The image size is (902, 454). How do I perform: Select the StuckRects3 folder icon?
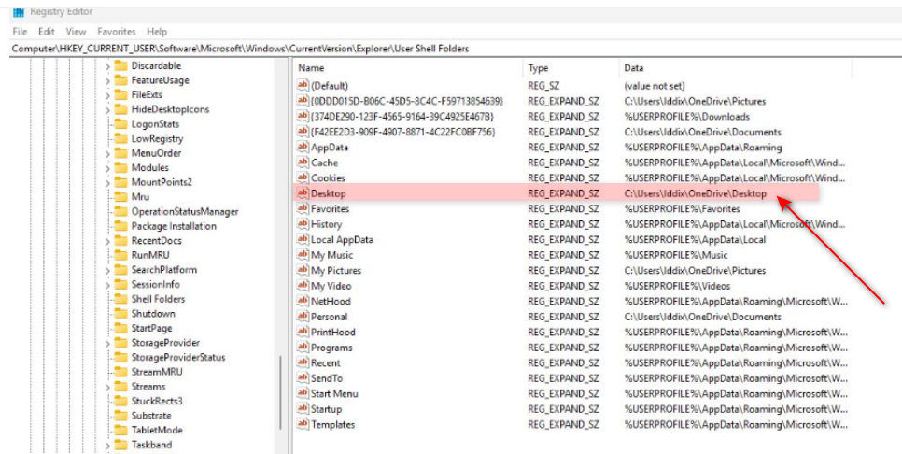[x=120, y=401]
